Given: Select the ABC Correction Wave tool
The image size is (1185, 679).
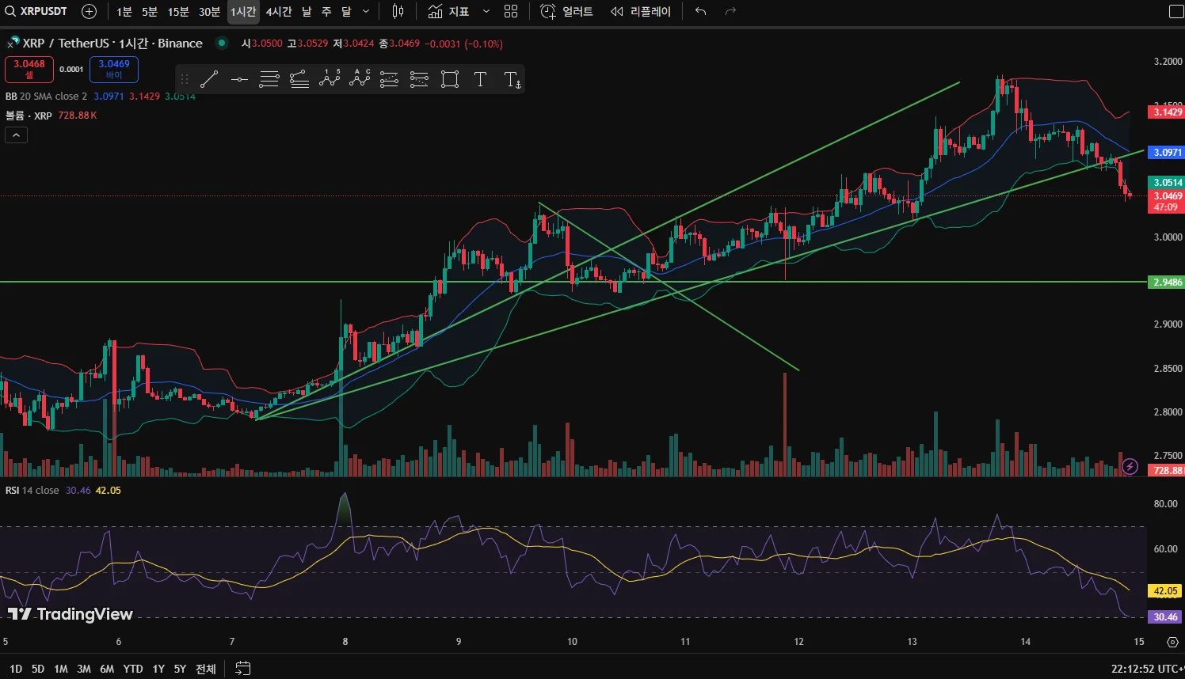Looking at the screenshot, I should (360, 79).
